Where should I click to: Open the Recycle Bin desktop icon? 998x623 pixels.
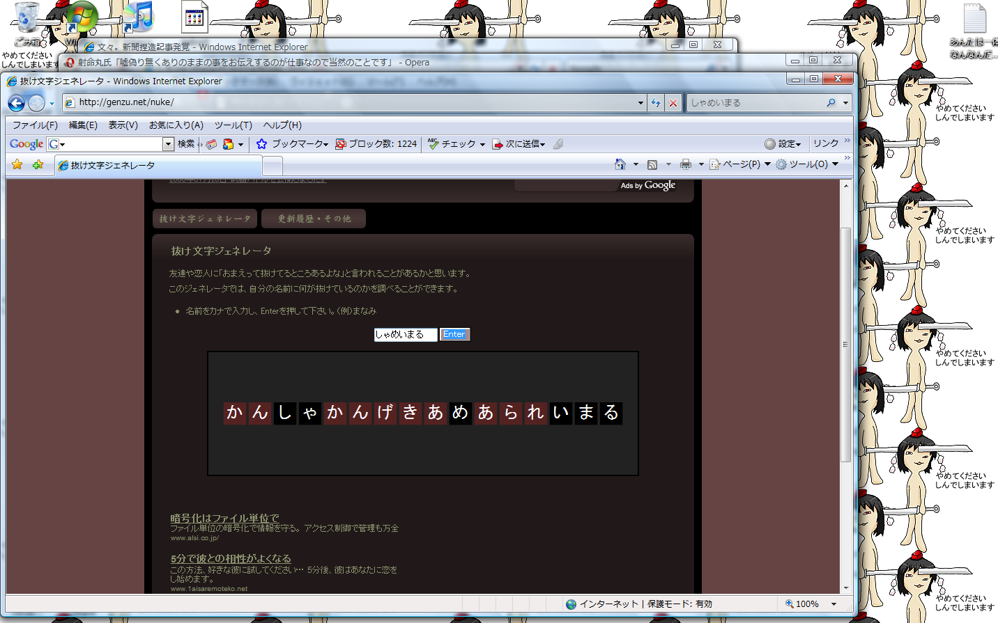tap(27, 22)
